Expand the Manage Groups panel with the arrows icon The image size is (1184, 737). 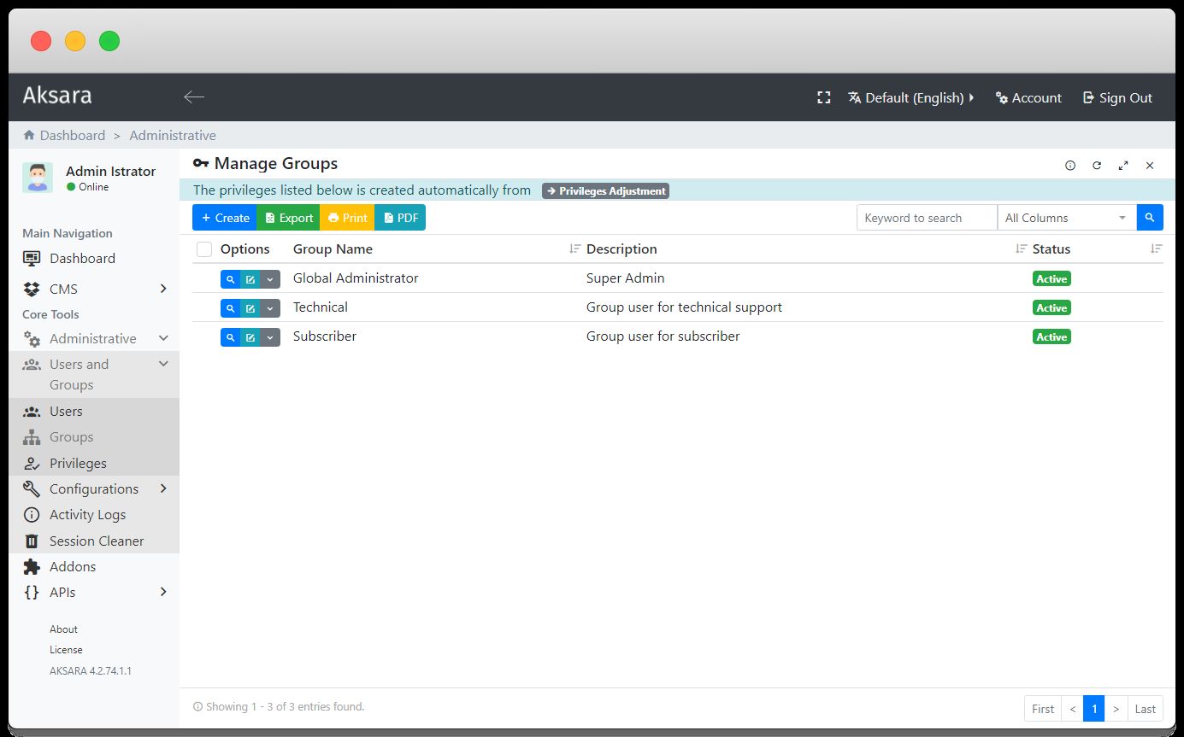(x=1123, y=166)
